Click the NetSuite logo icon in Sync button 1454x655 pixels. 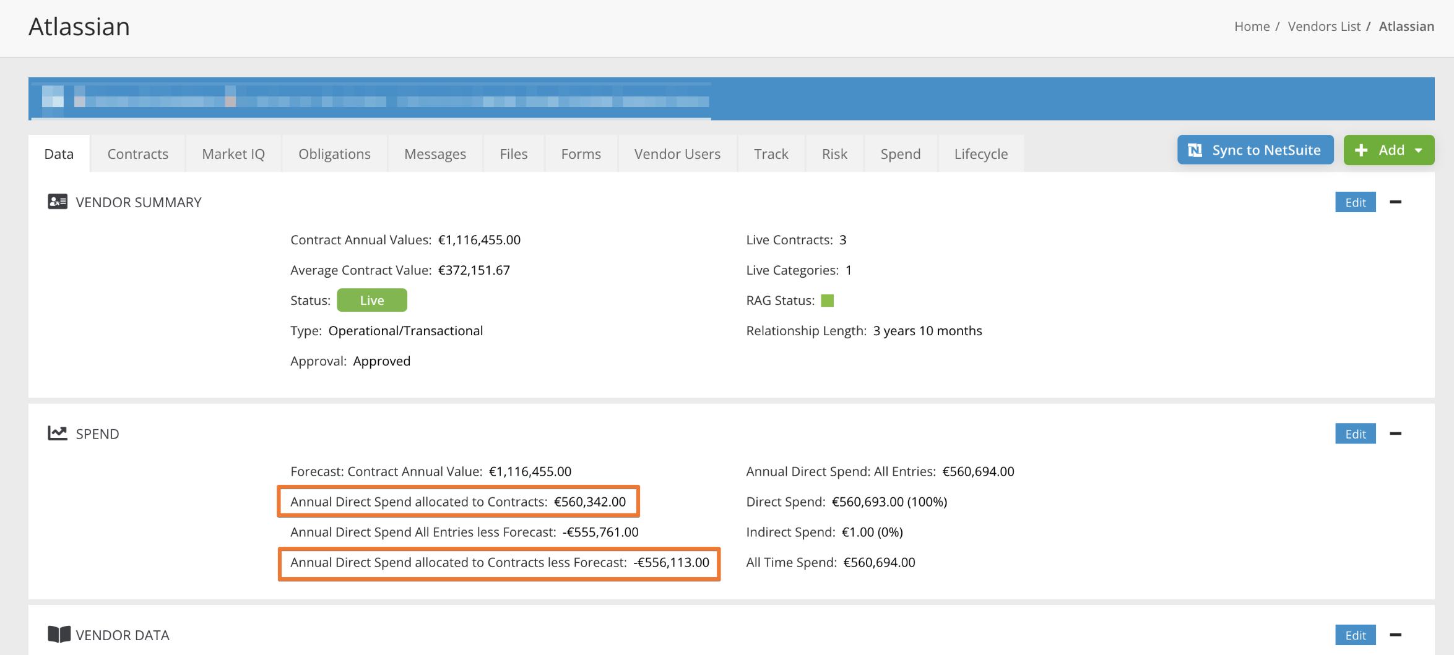click(x=1195, y=150)
